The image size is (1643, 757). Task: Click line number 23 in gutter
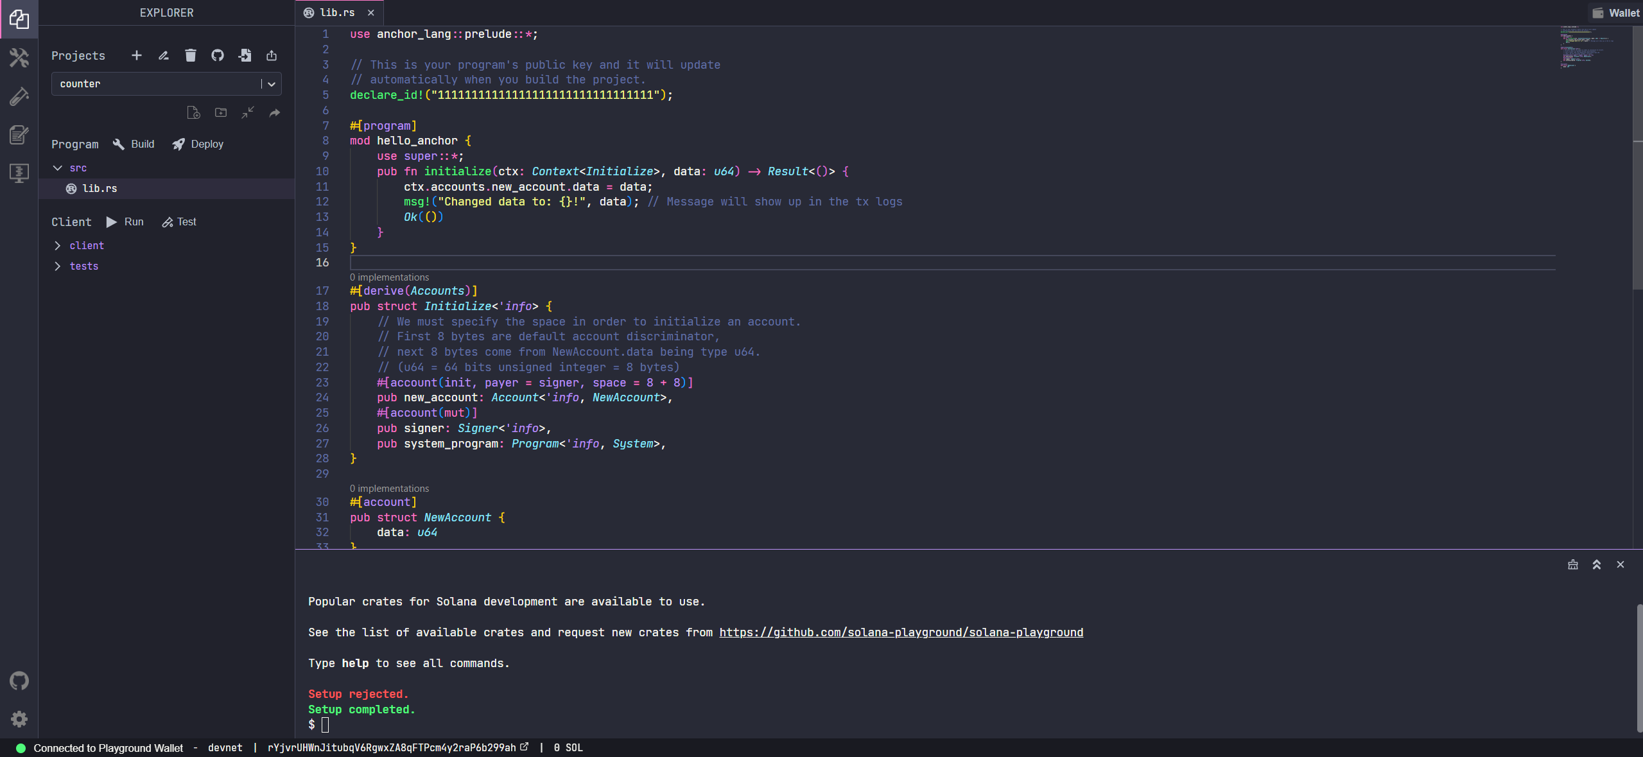click(322, 383)
